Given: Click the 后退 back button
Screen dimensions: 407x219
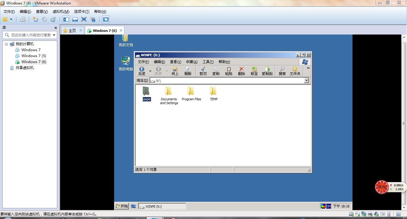Looking at the screenshot, I should 142,71.
